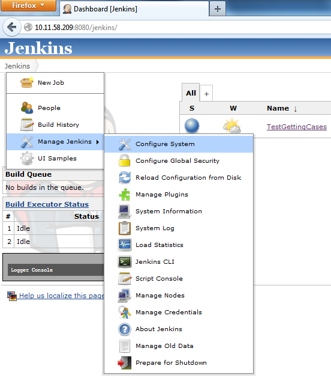The image size is (331, 378).
Task: Click the Build History link text
Action: coord(58,124)
